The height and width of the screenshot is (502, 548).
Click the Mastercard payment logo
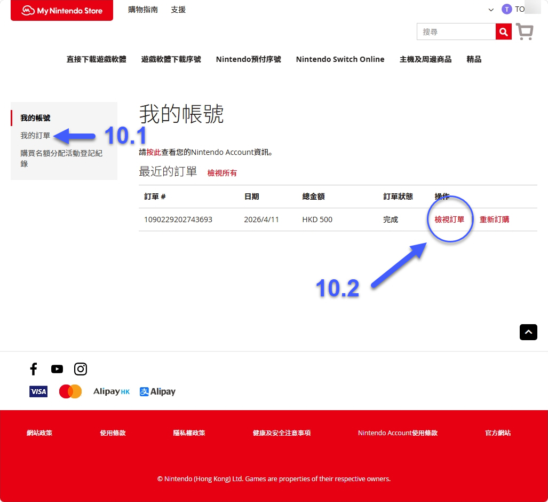(70, 391)
